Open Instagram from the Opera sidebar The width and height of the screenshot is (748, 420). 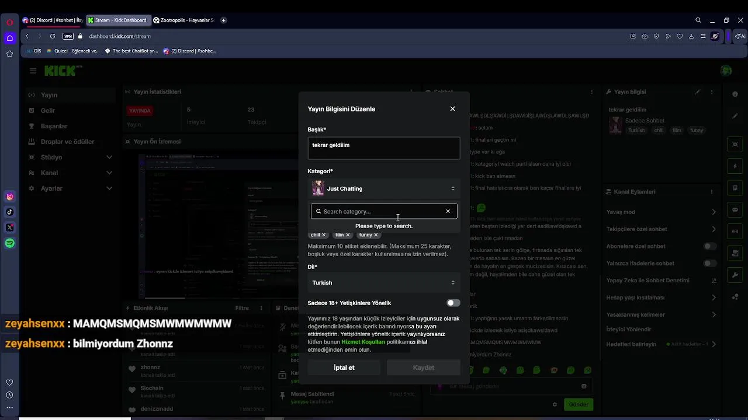point(9,197)
